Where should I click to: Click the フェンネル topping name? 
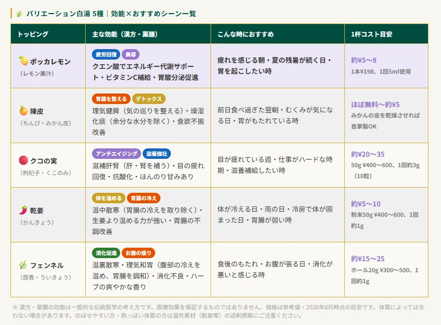pos(47,265)
